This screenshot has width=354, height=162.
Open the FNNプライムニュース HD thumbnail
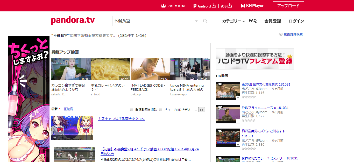point(228,114)
